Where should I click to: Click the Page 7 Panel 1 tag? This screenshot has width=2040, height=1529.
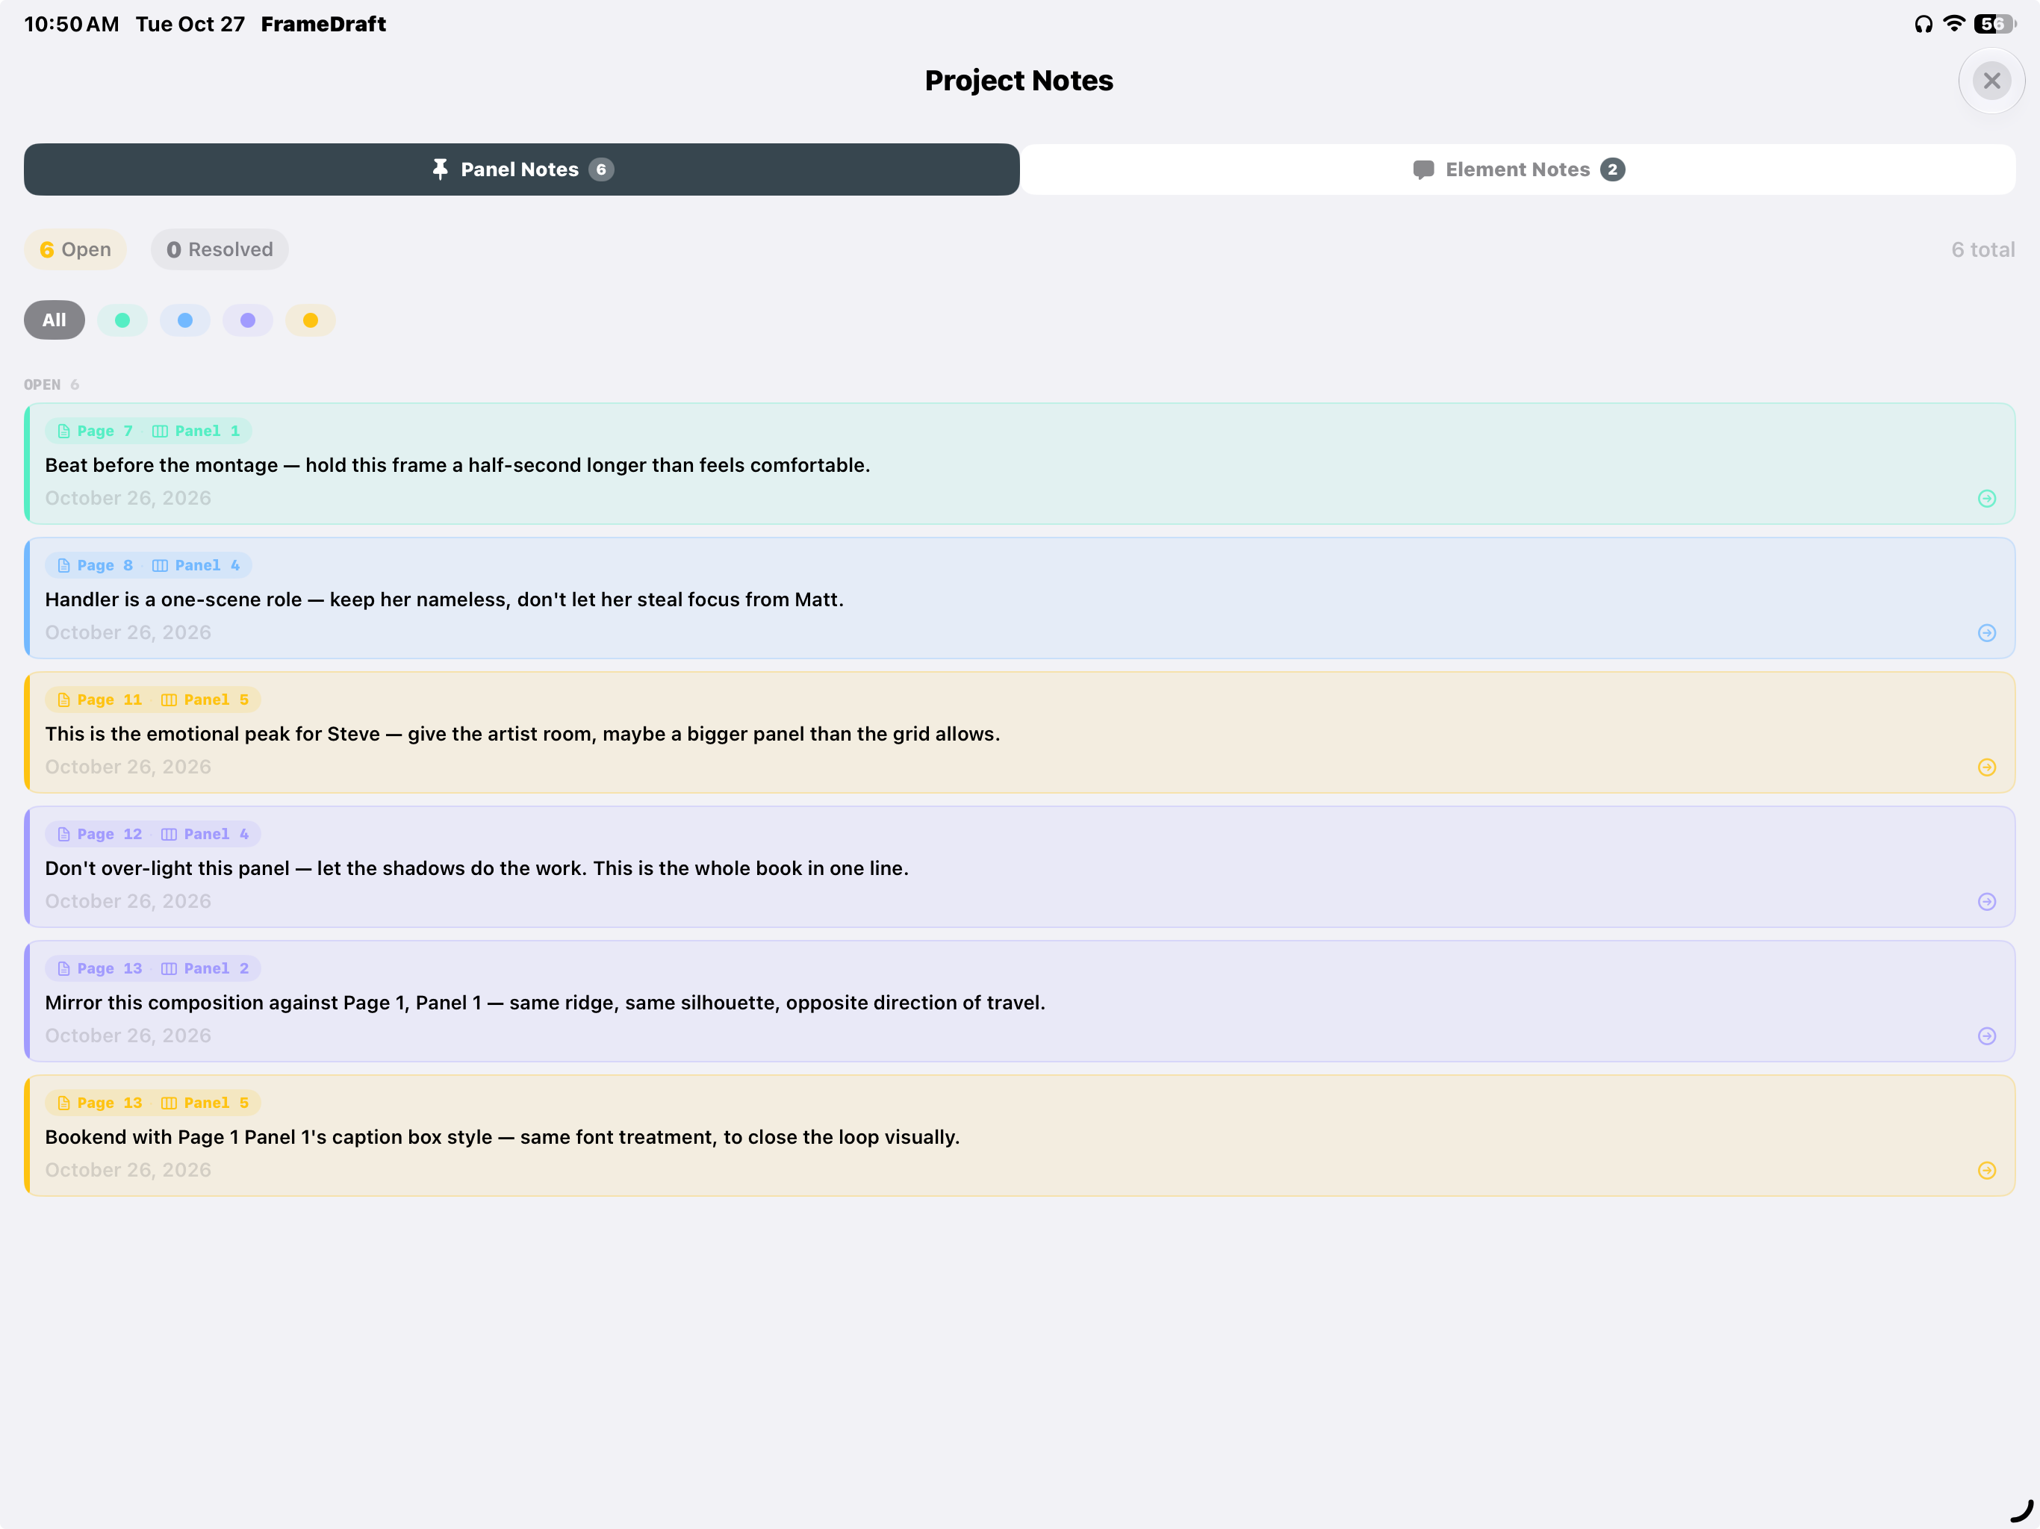point(149,431)
